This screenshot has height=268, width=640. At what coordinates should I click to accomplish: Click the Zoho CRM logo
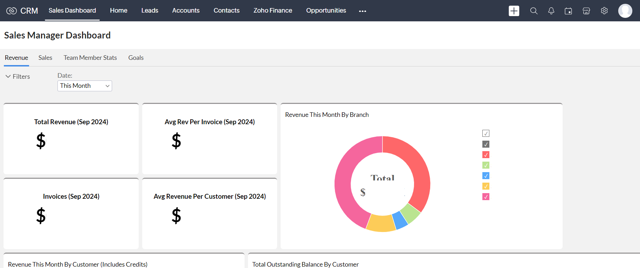[x=22, y=11]
